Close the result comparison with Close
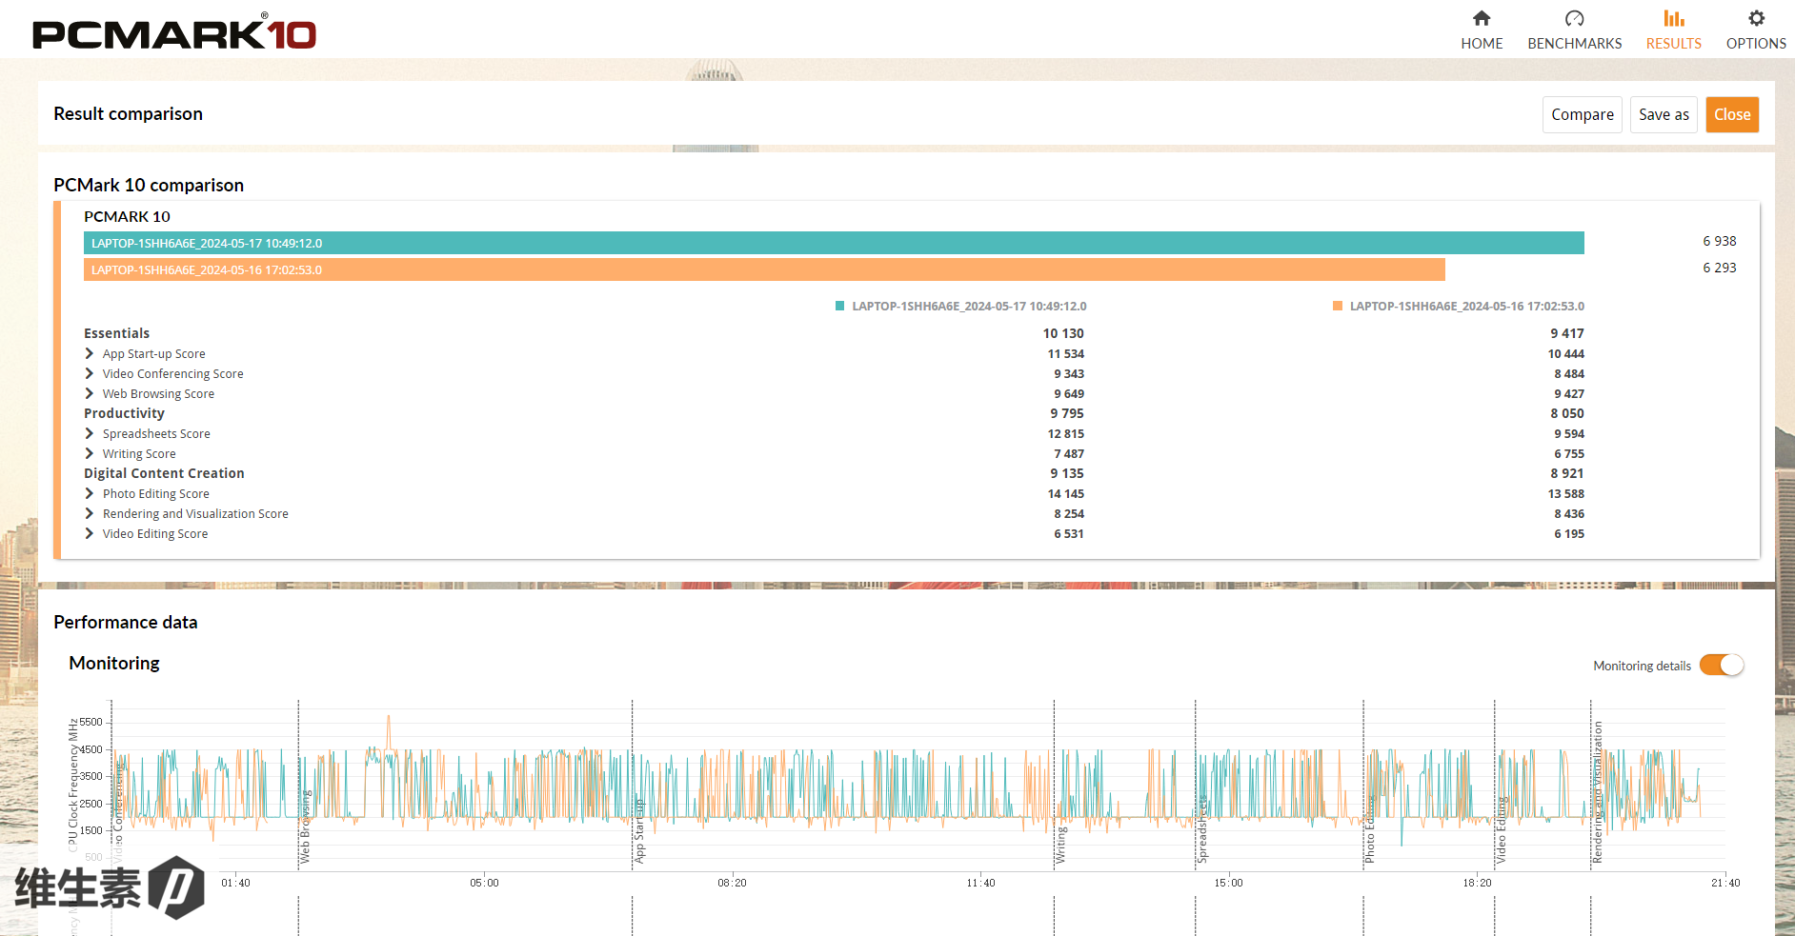 click(x=1732, y=115)
